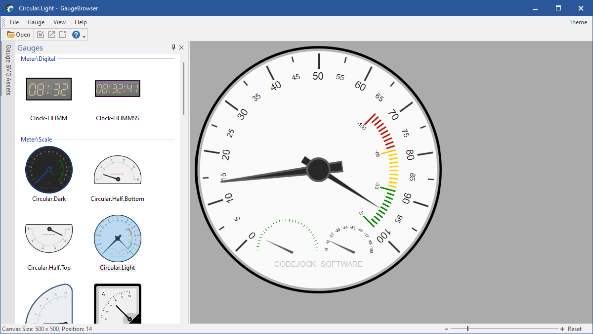Screen dimensions: 593x334
Task: Select the Circular.Light gauge thumbnail
Action: click(118, 238)
